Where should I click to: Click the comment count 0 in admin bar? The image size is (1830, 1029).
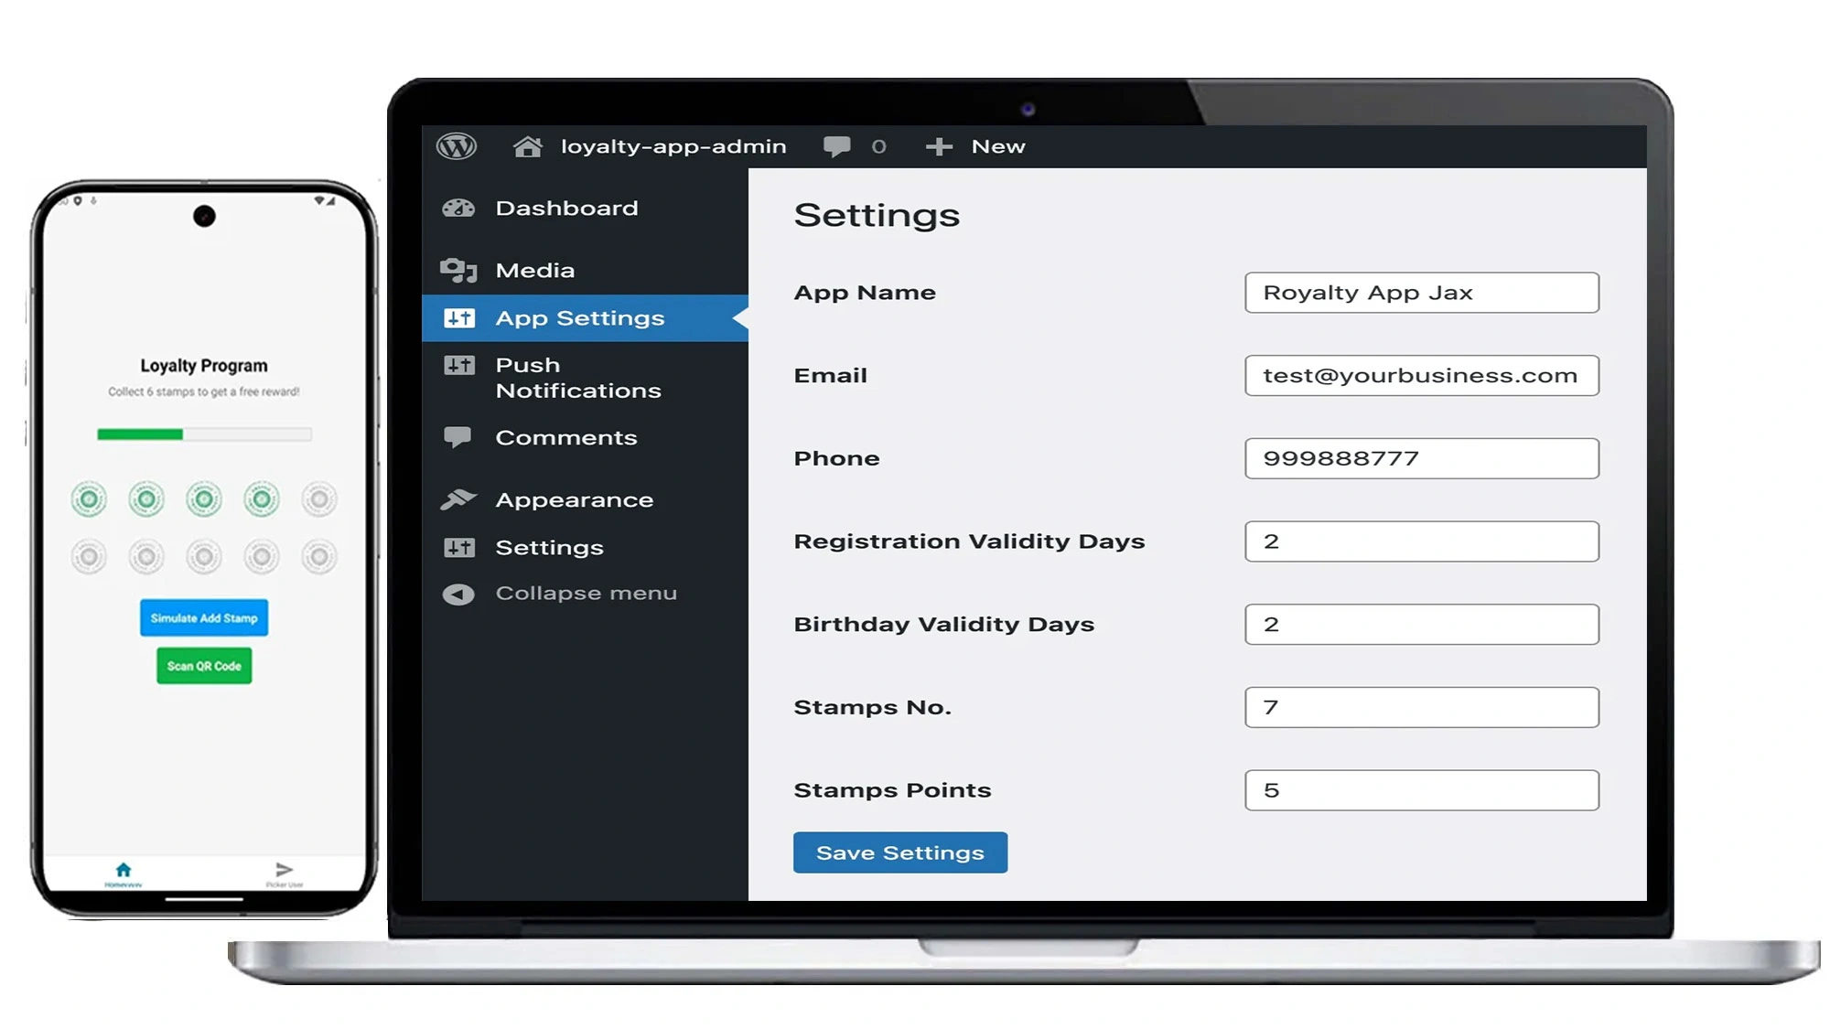tap(878, 146)
